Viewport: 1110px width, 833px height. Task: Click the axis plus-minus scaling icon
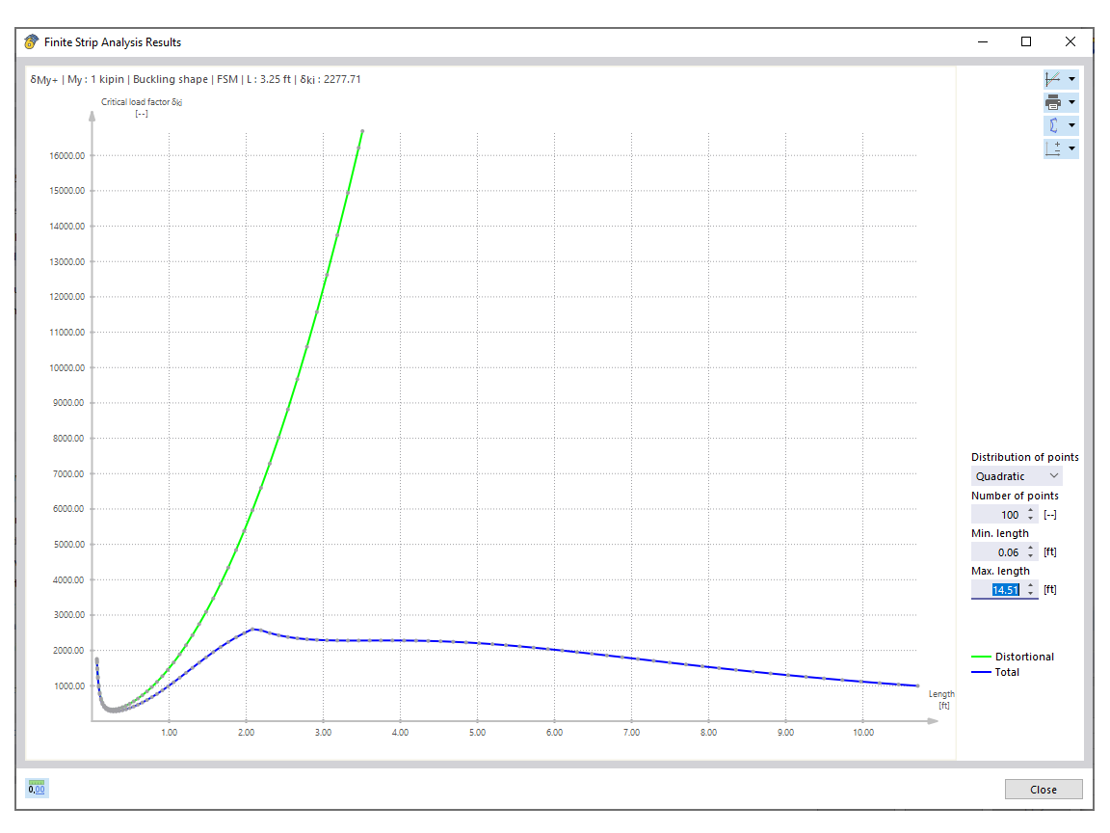pyautogui.click(x=1053, y=148)
